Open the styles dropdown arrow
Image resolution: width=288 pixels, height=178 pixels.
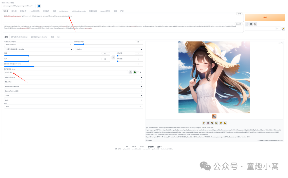(x=278, y=29)
